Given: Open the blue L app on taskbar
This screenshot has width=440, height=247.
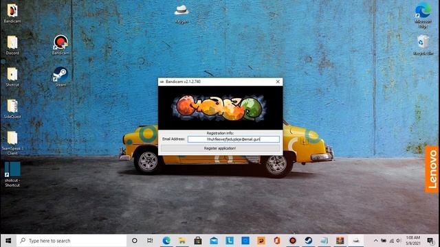Looking at the screenshot, I should tap(230, 241).
